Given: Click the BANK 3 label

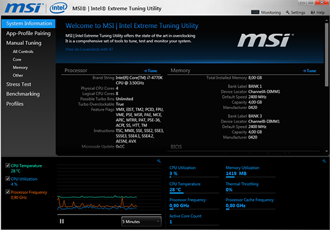Looking at the screenshot, I should click(255, 116).
